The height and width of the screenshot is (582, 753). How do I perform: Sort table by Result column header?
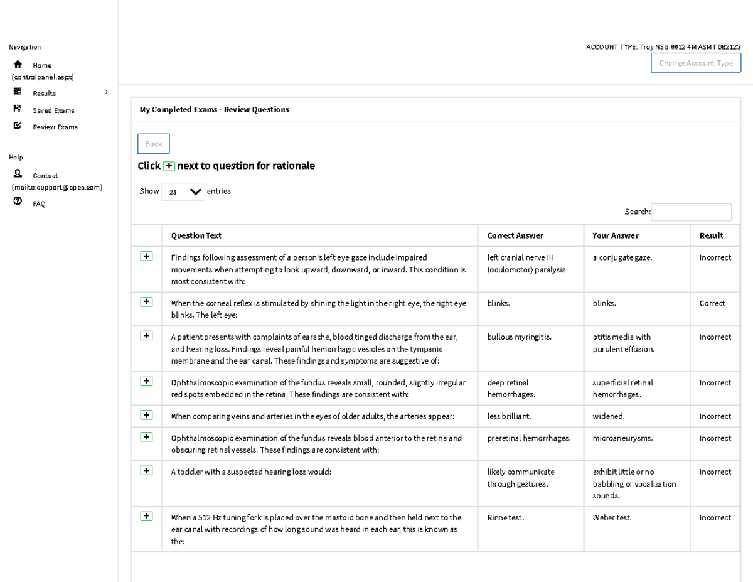tap(711, 235)
